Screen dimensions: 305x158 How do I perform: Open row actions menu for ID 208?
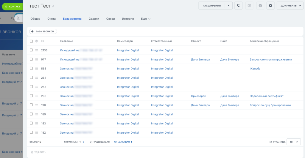click(37, 96)
